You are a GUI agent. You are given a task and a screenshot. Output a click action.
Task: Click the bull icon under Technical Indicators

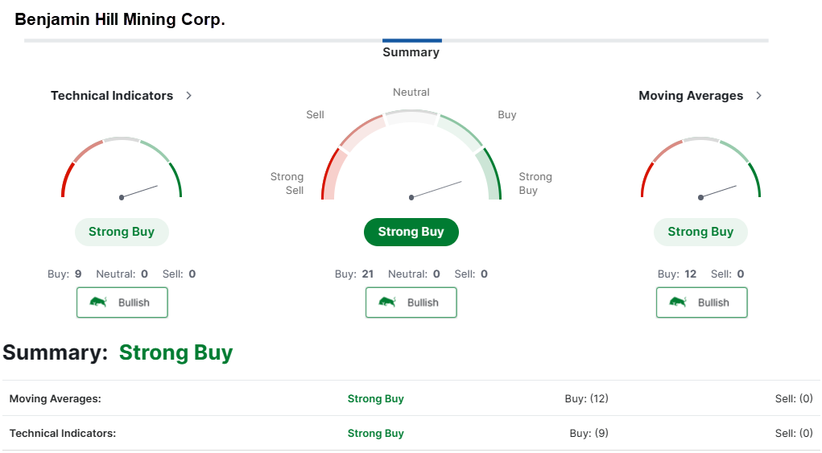99,303
